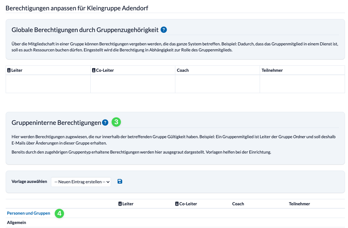Save the template with the floppy disk icon
This screenshot has width=348, height=228.
click(x=120, y=181)
